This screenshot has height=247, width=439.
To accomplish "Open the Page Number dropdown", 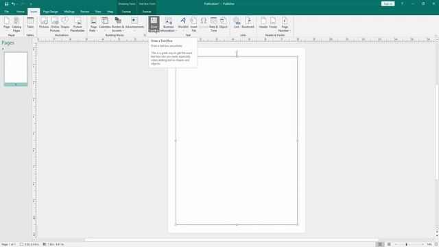I will tap(285, 25).
